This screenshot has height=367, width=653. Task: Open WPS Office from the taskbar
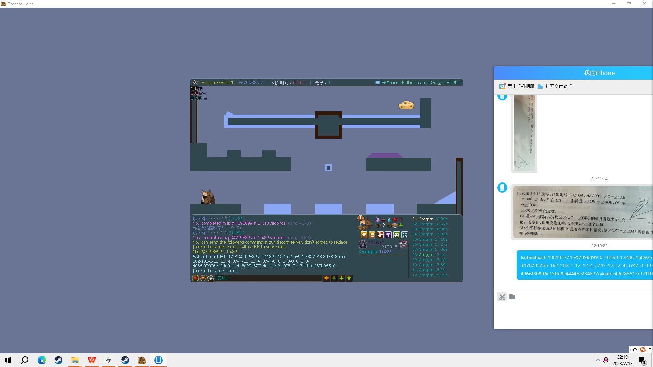point(91,360)
